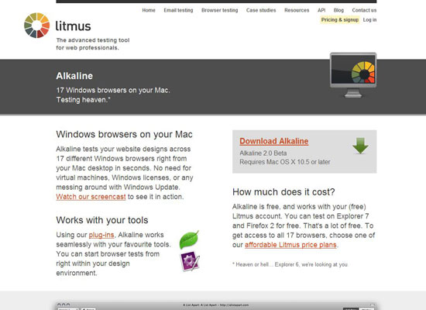The width and height of the screenshot is (426, 310).
Task: Open Contact us page
Action: pos(364,10)
